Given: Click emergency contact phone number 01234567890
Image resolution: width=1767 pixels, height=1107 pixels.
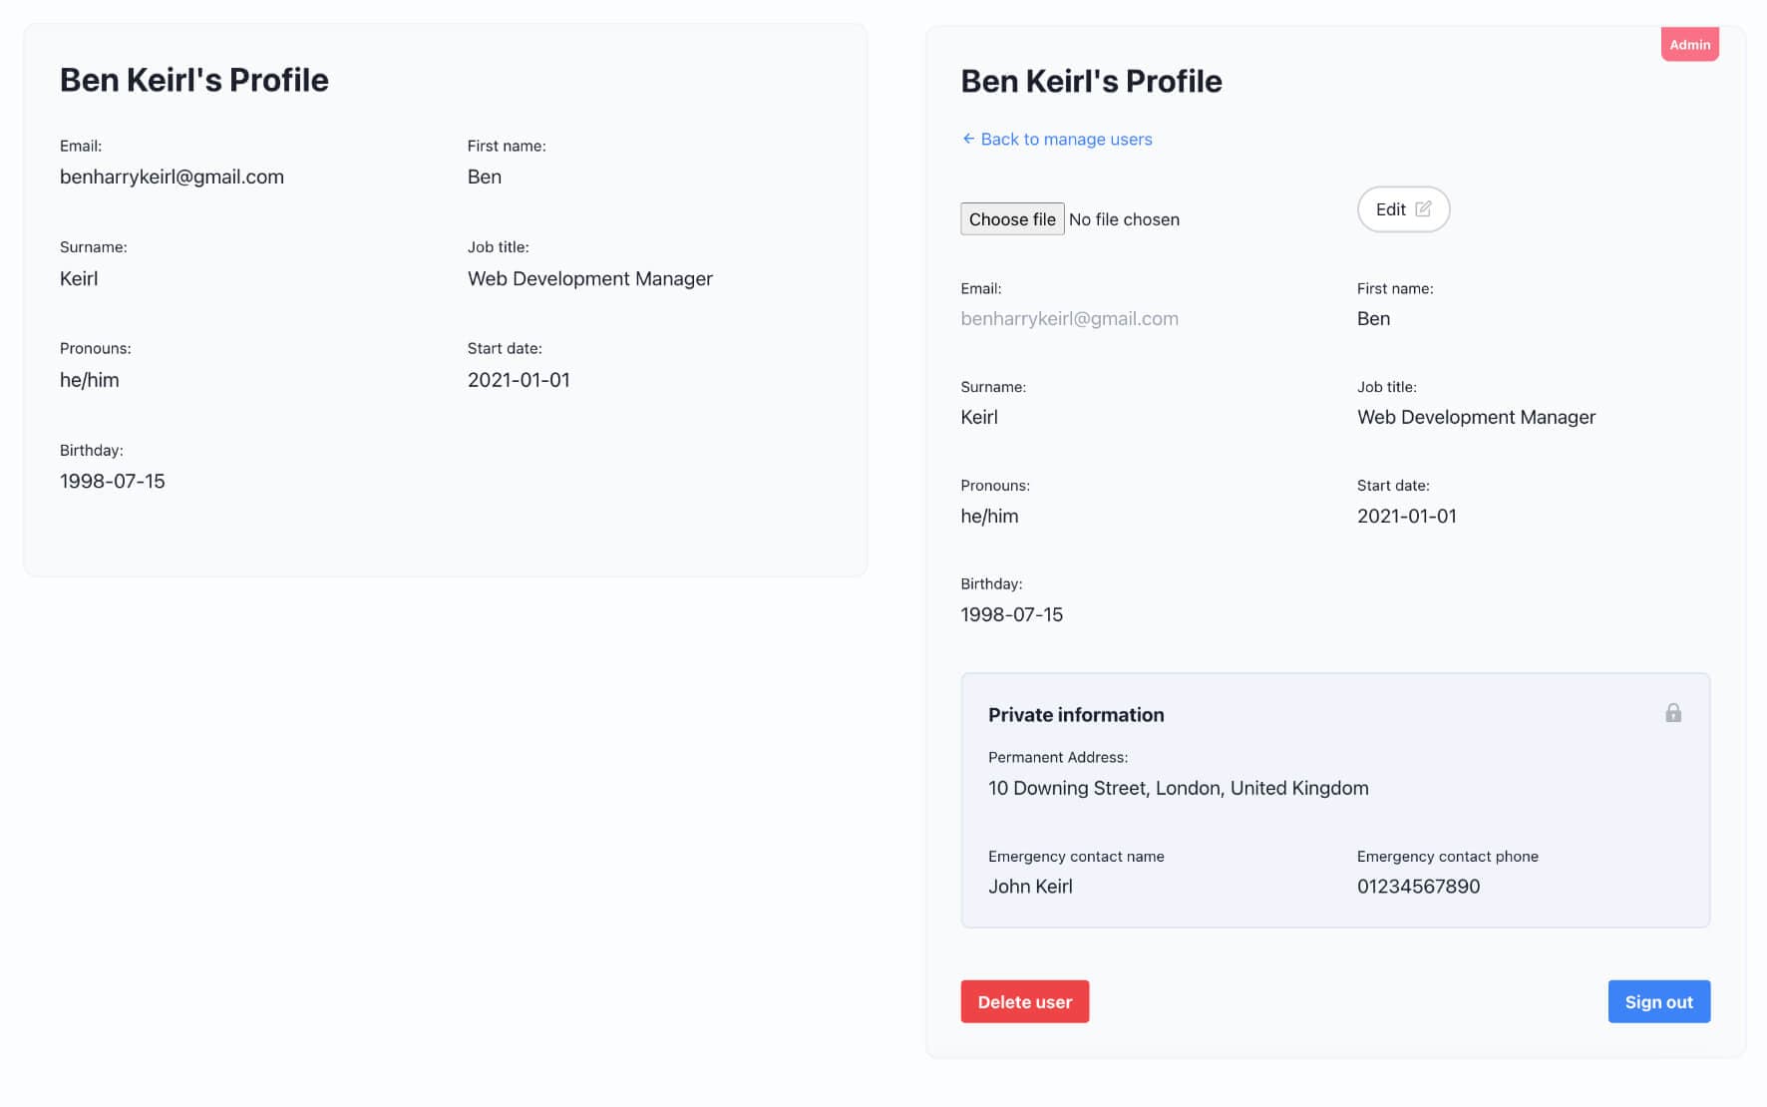Looking at the screenshot, I should (1418, 887).
